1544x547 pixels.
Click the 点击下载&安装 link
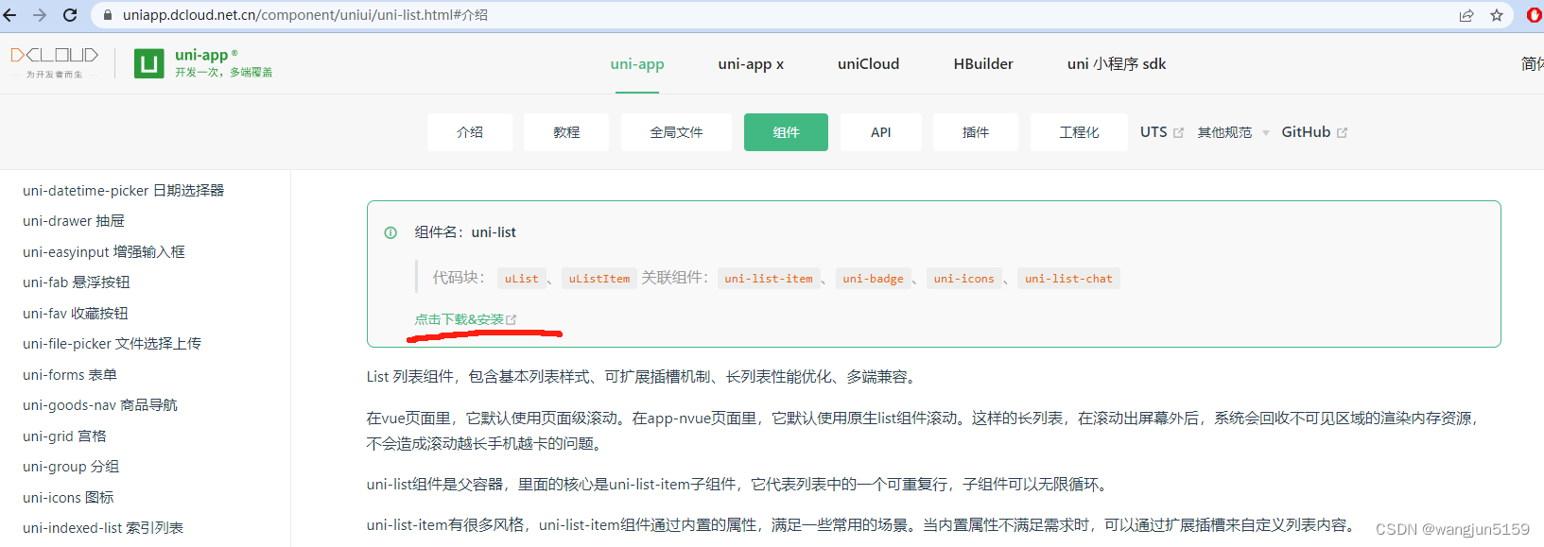[465, 319]
